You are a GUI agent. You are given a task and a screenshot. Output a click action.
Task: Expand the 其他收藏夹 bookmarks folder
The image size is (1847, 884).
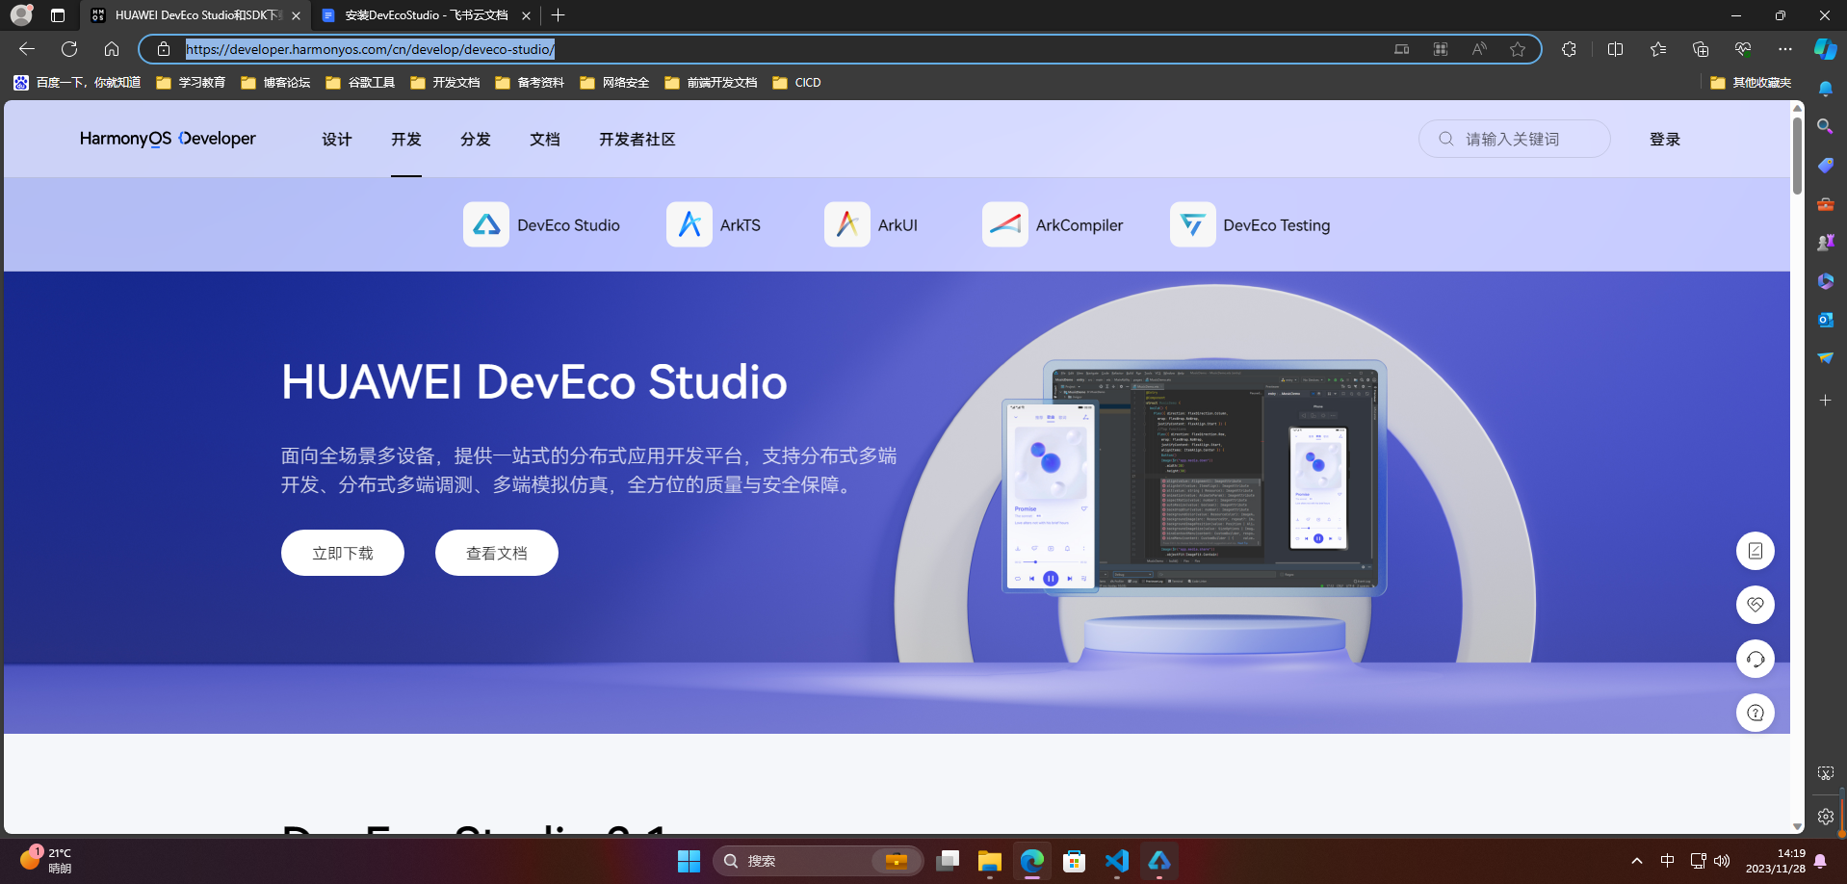click(x=1751, y=83)
